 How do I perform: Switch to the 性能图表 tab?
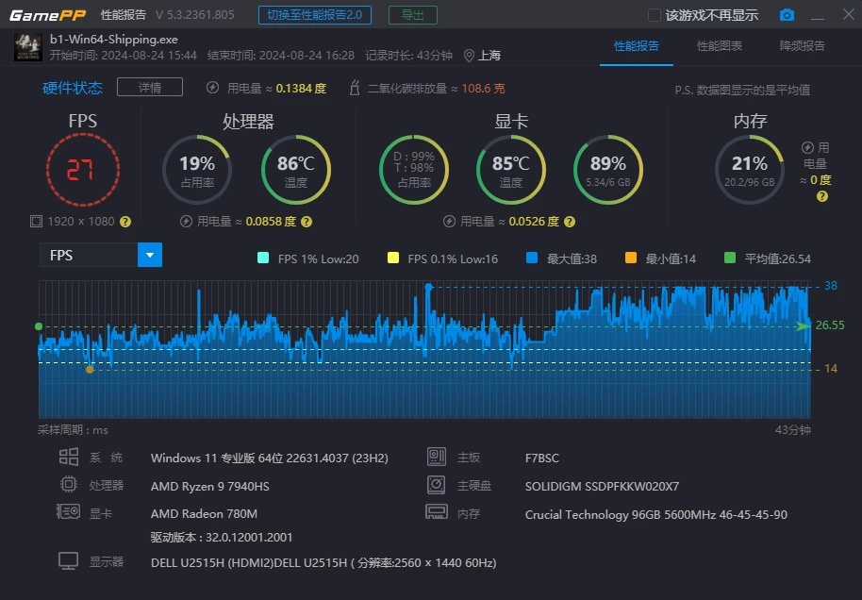coord(719,46)
